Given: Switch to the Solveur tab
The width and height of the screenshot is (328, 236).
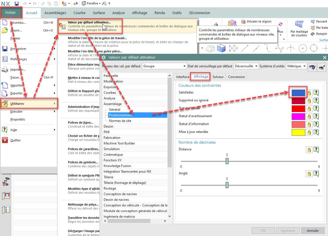Looking at the screenshot, I should pyautogui.click(x=218, y=77).
